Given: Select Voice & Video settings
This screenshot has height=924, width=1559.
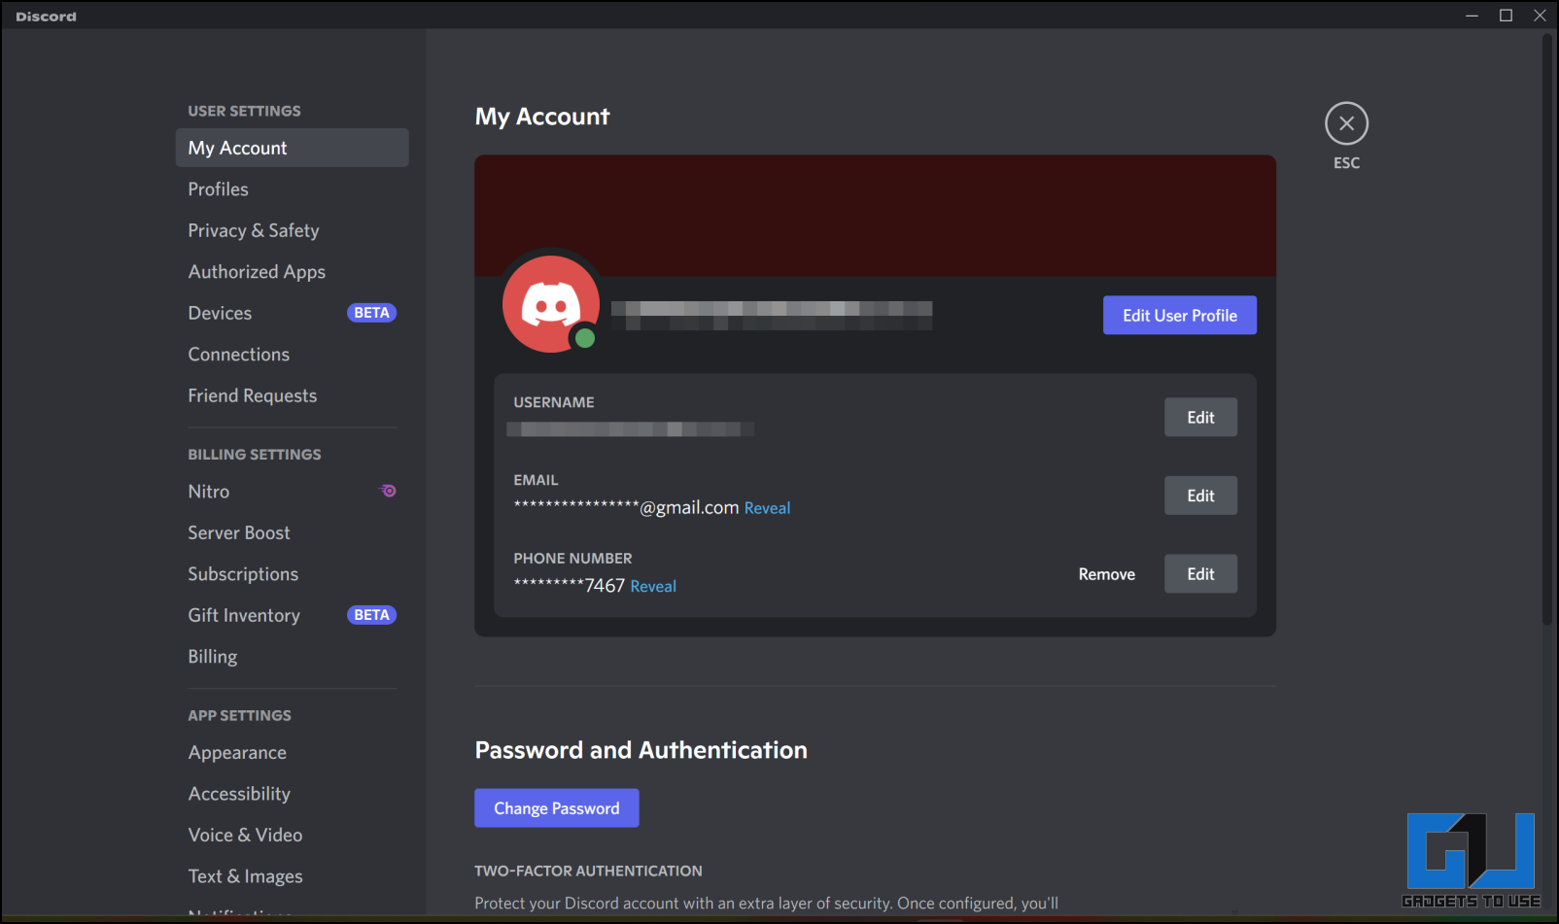Looking at the screenshot, I should coord(292,836).
